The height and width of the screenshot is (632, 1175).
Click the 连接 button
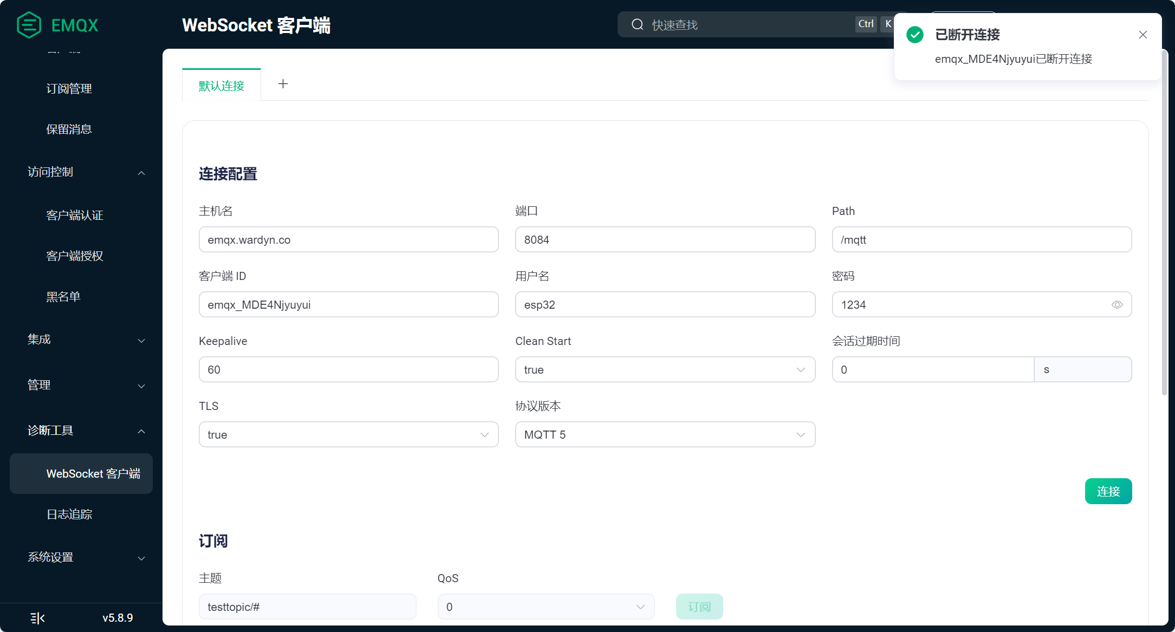(1108, 491)
